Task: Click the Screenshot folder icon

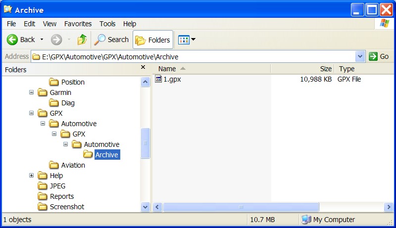Action: [x=43, y=206]
